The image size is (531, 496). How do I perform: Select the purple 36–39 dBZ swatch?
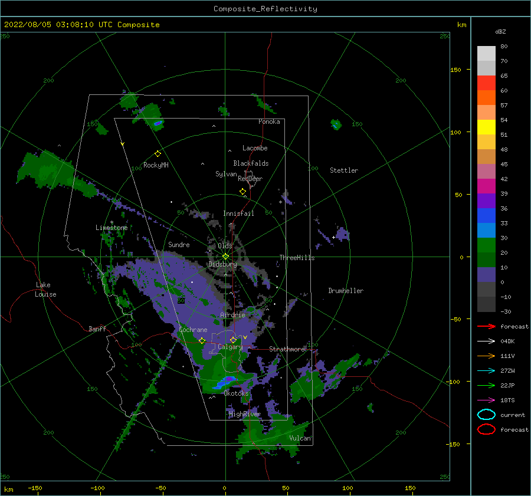(x=486, y=201)
